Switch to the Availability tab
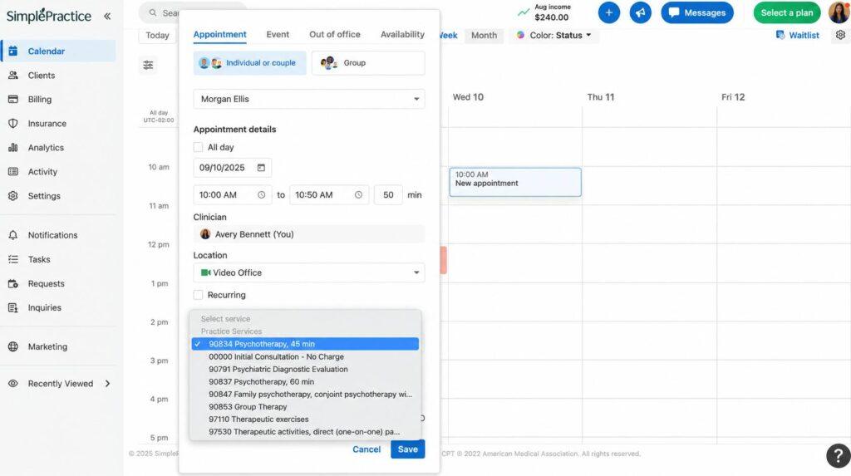The height and width of the screenshot is (476, 851). [x=402, y=34]
